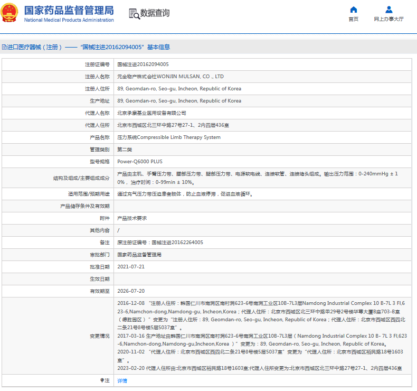Select model Power-Q6000 PLUS value
The height and width of the screenshot is (391, 417).
pyautogui.click(x=140, y=162)
